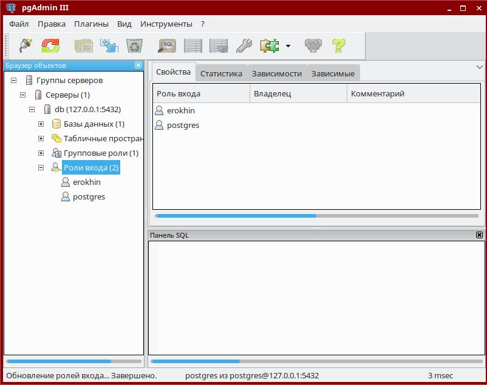
Task: Open the Плагины menu
Action: click(91, 24)
